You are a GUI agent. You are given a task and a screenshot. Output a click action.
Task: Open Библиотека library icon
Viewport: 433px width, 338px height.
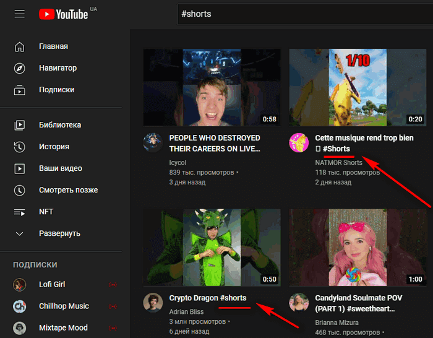coord(20,125)
